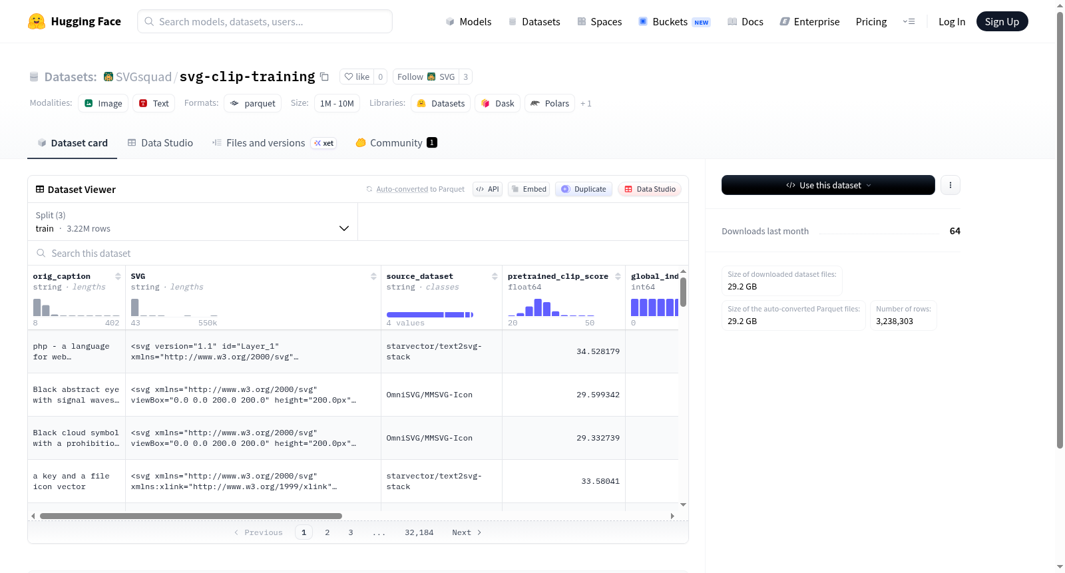Click the follower count 3
The width and height of the screenshot is (1065, 573).
466,77
